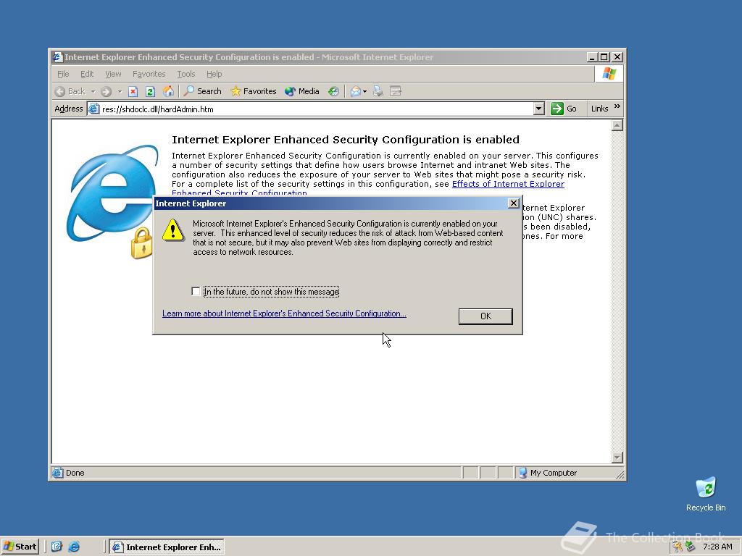The height and width of the screenshot is (556, 742).
Task: Open the Media pane
Action: coord(302,91)
